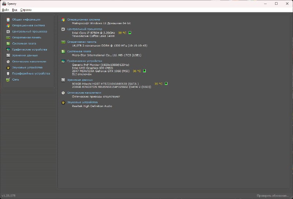Click the Оперативная память sidebar RAM icon

coord(8,38)
